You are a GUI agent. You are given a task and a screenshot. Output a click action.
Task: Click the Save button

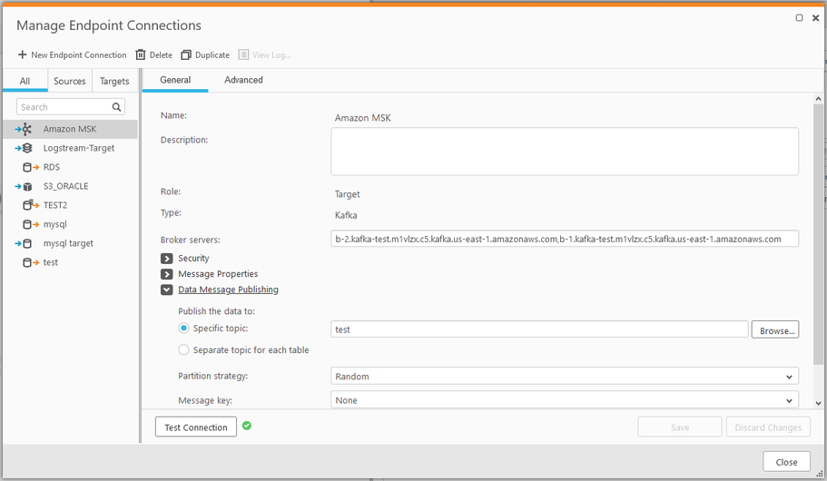click(x=680, y=427)
